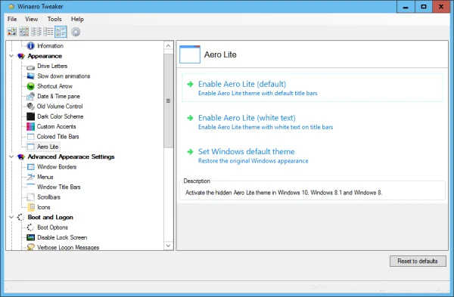454x297 pixels.
Task: Click the Appearance category palette icon
Action: click(21, 56)
